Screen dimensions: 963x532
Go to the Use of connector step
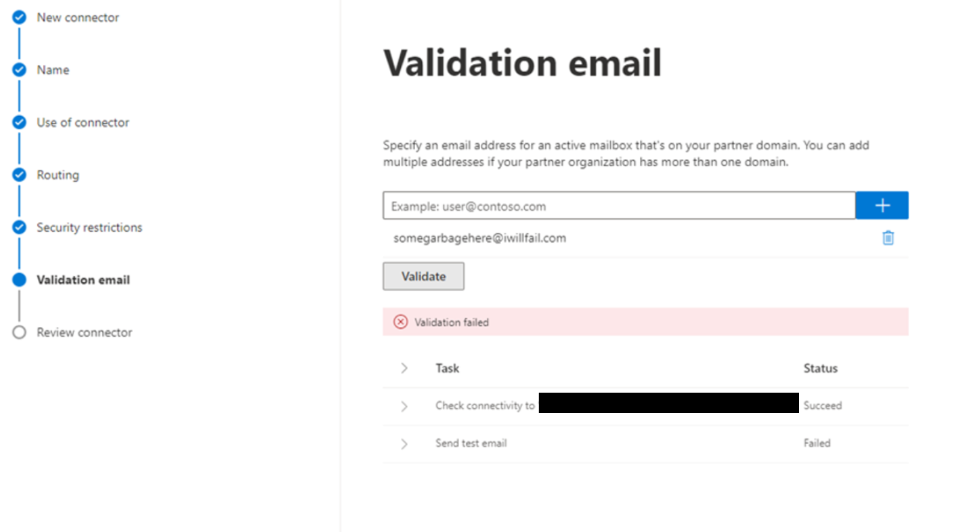(83, 122)
